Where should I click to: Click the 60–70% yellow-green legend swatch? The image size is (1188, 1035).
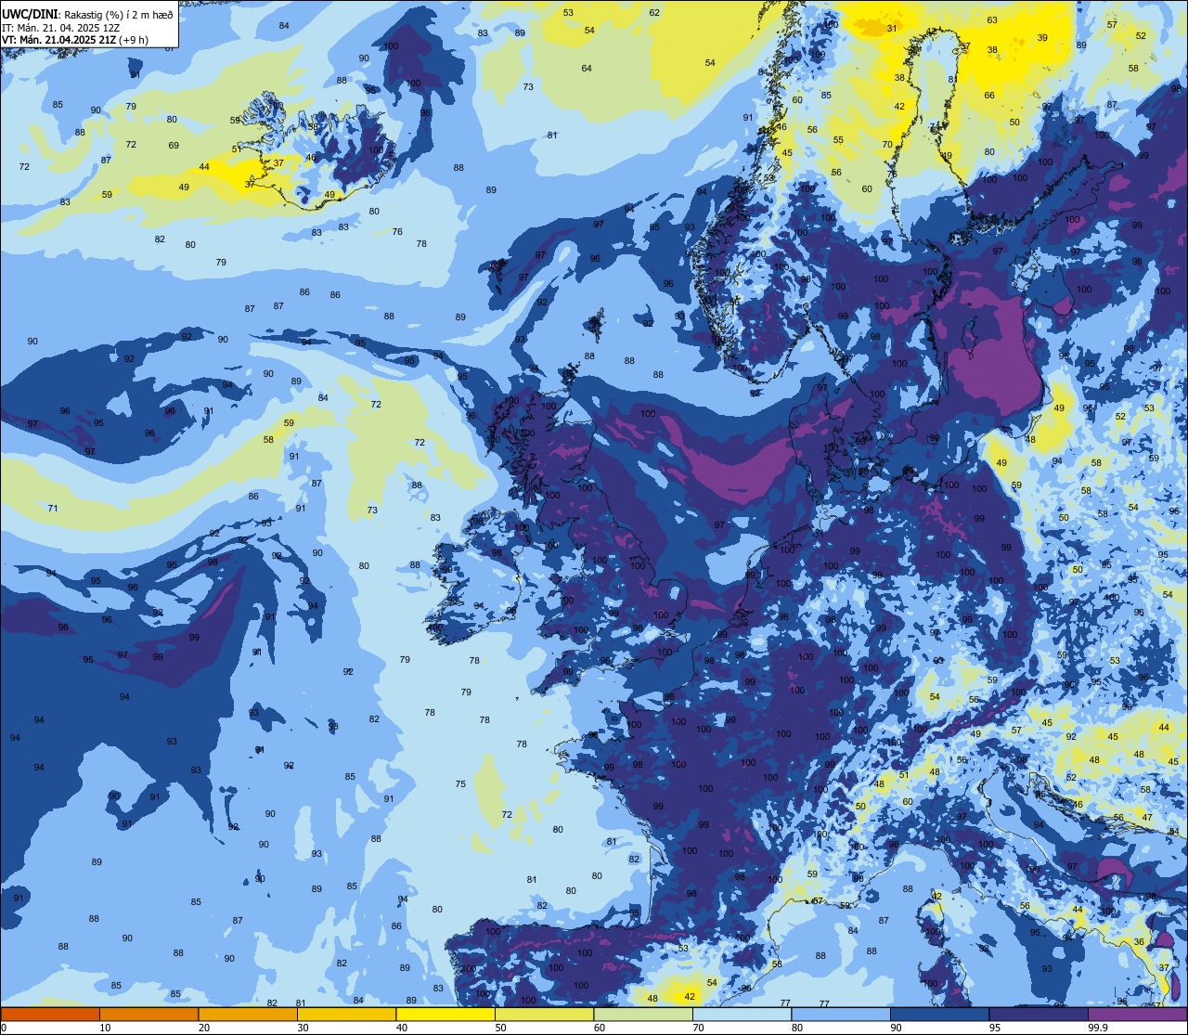click(643, 1014)
